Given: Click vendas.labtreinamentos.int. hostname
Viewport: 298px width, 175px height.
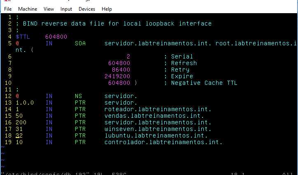Looking at the screenshot, I should [x=154, y=116].
